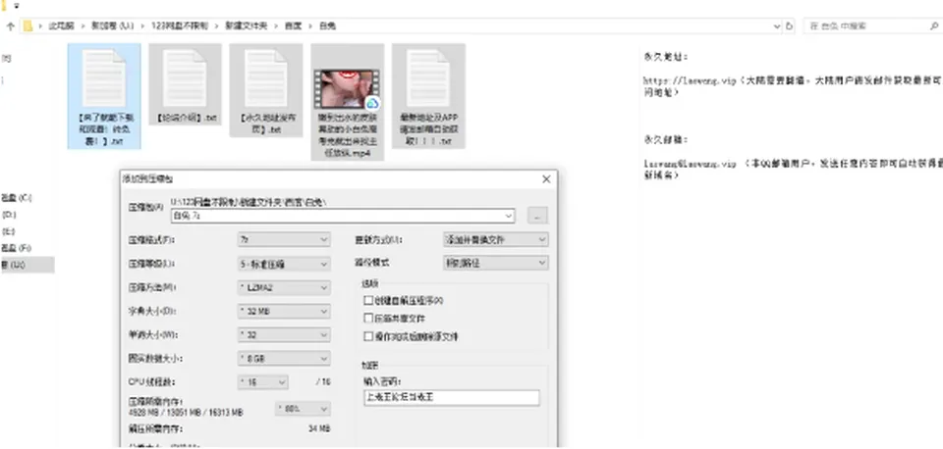Go up one folder level with arrow icon
Image resolution: width=943 pixels, height=449 pixels.
click(10, 26)
